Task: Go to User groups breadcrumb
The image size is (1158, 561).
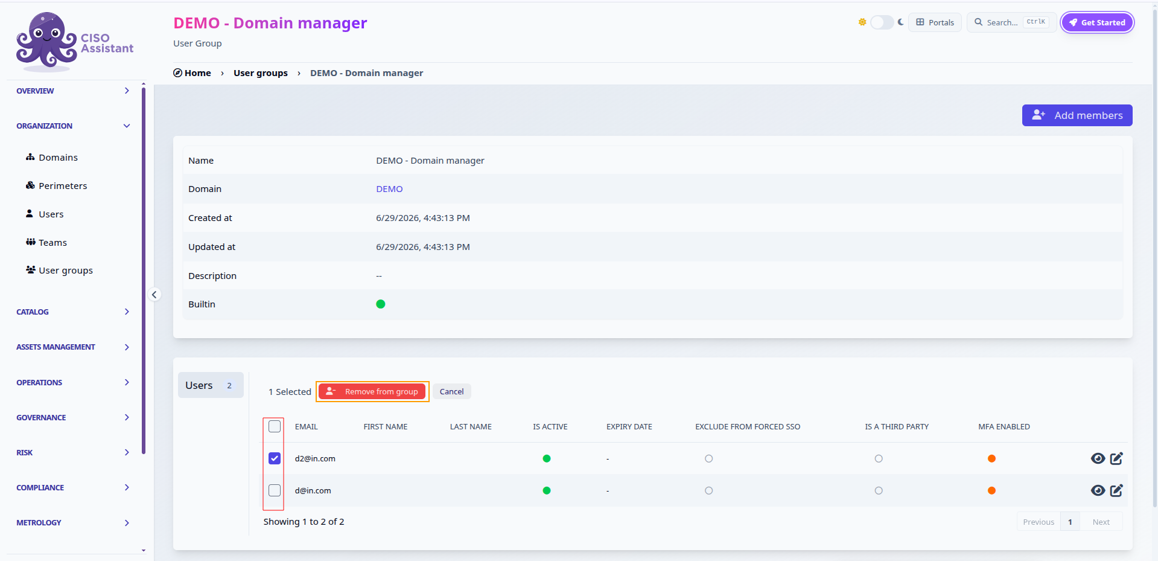Action: pyautogui.click(x=261, y=73)
